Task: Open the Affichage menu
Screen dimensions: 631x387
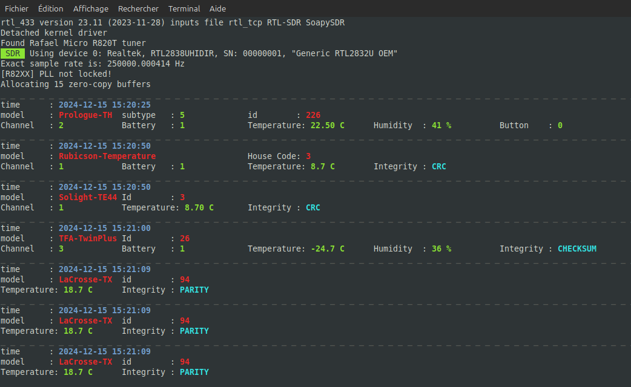Action: click(91, 8)
